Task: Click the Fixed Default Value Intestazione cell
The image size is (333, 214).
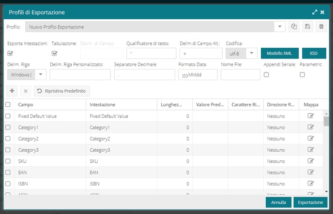Action: [x=121, y=116]
